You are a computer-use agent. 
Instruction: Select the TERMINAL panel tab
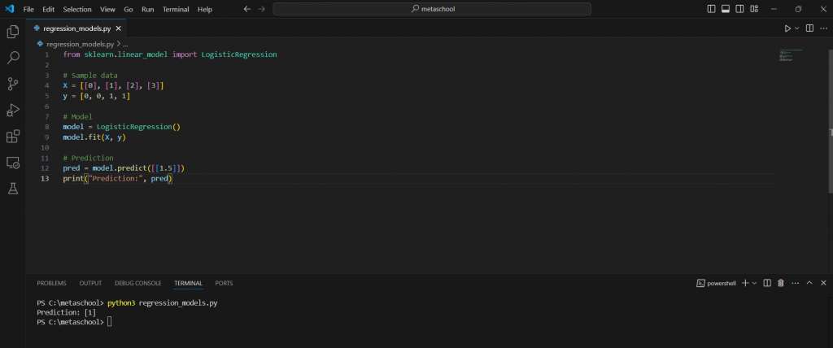[x=189, y=283]
